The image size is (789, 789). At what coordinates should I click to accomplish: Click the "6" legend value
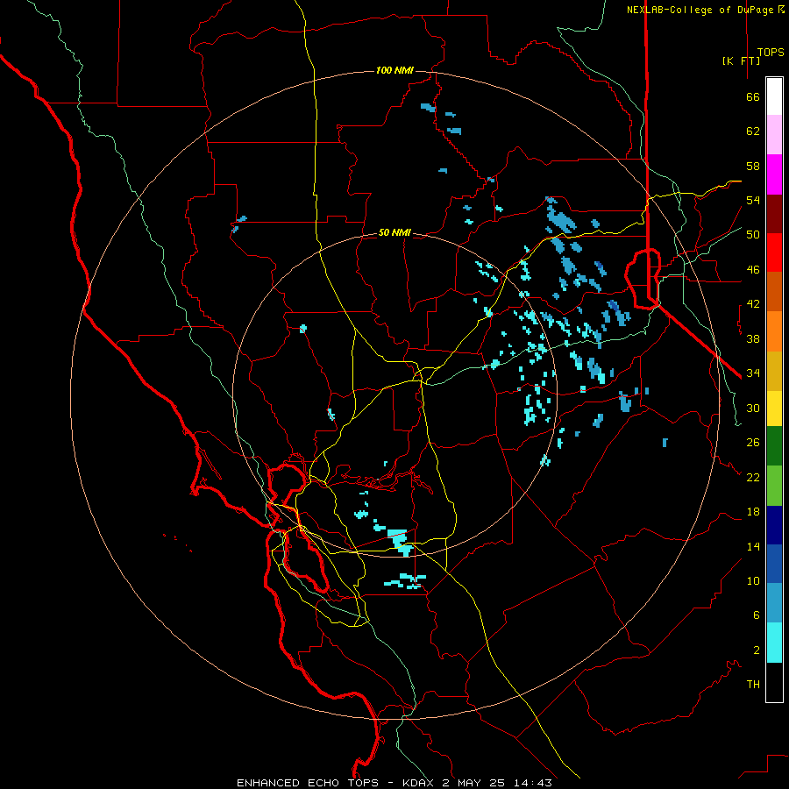pyautogui.click(x=757, y=615)
